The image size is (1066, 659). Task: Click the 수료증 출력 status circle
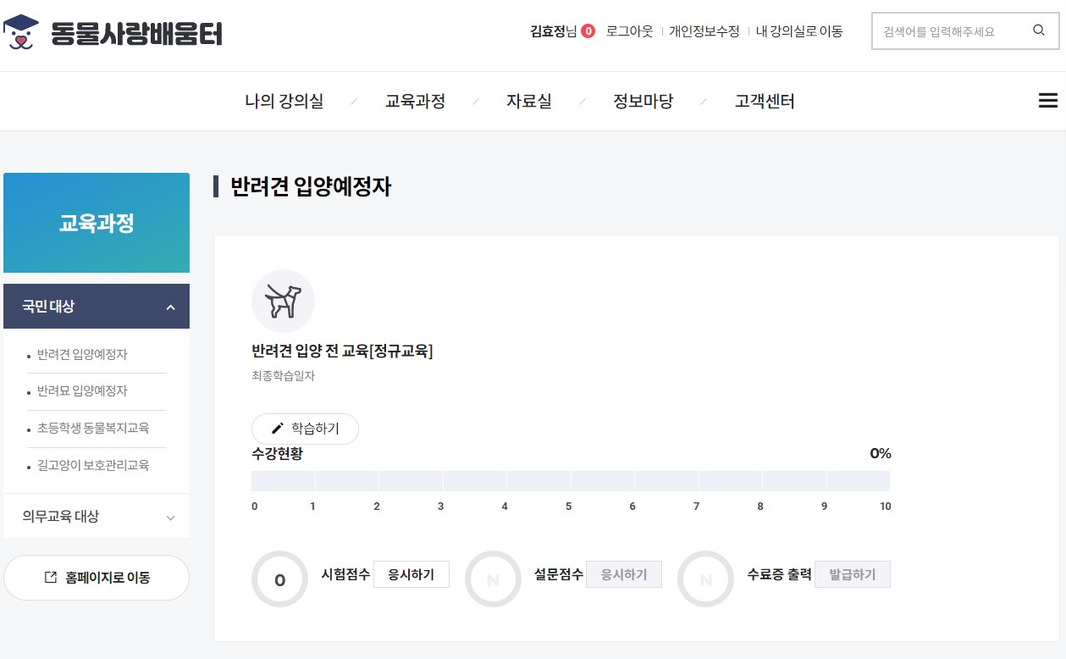tap(705, 579)
